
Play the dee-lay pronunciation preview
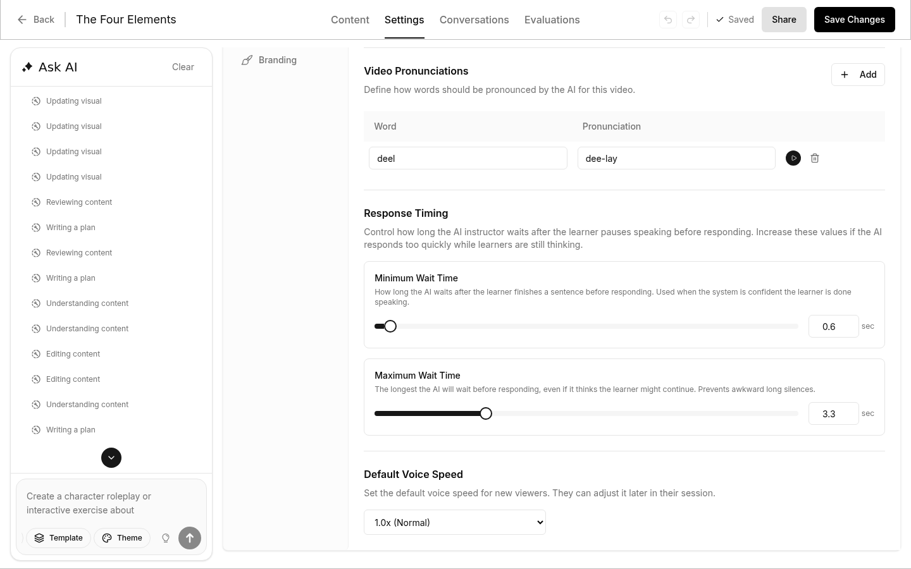793,158
